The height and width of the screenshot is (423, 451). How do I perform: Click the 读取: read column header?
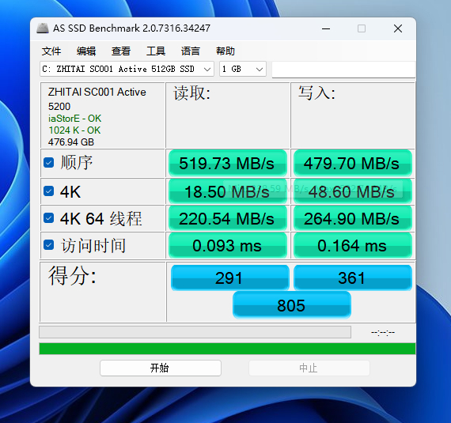(191, 93)
